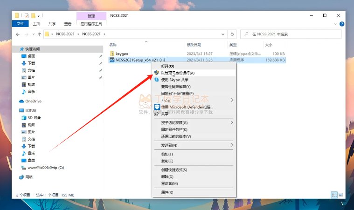Choose 复制(C) in context menu
Viewport: 354px width, 210px height.
pyautogui.click(x=194, y=161)
